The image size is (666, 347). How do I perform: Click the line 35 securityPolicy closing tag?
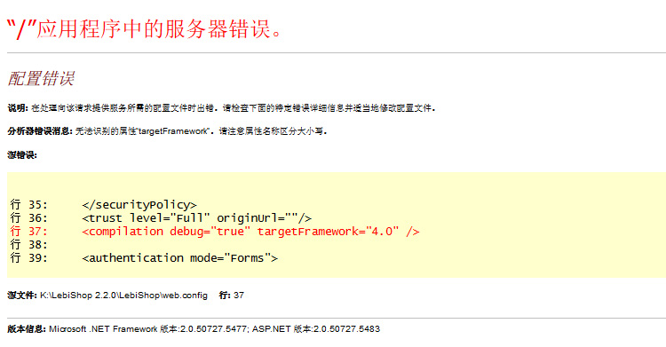pos(139,205)
